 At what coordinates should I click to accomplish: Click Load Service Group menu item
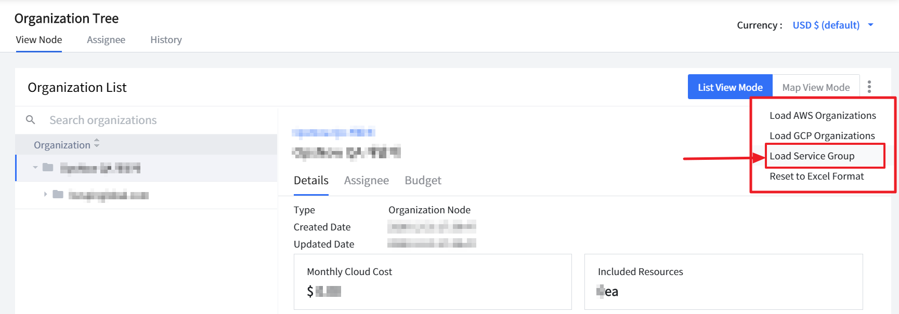[812, 156]
